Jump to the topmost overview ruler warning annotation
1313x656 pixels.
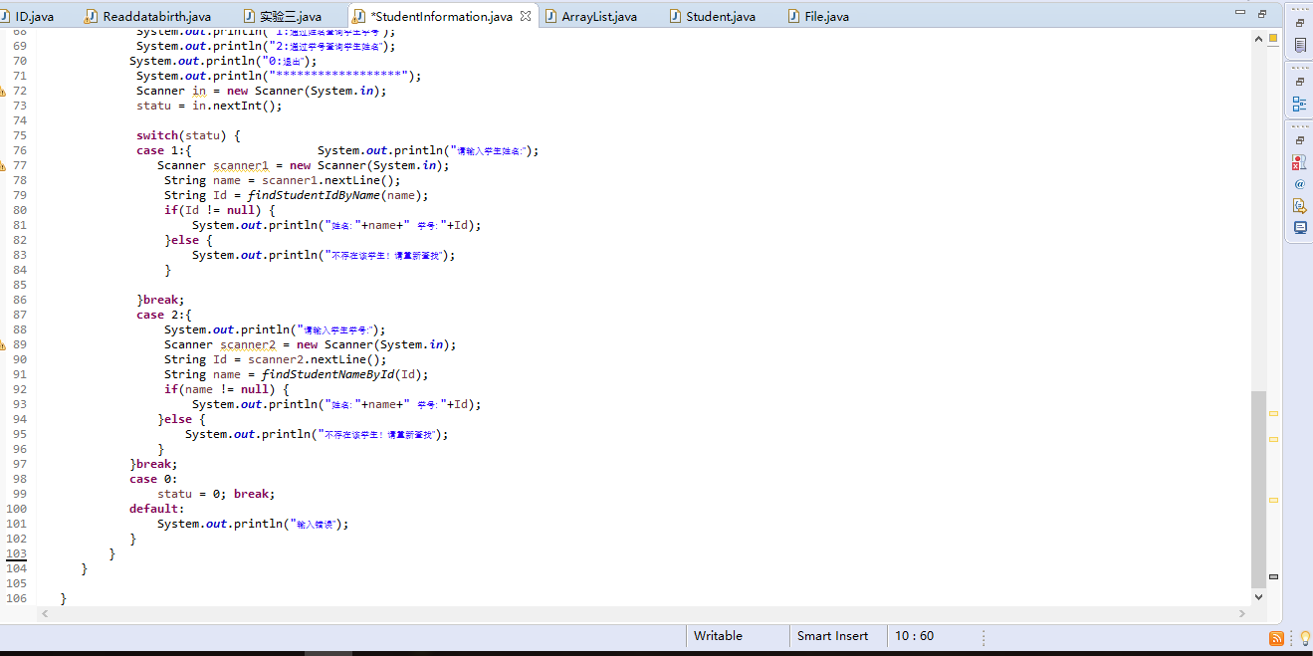pyautogui.click(x=1273, y=413)
